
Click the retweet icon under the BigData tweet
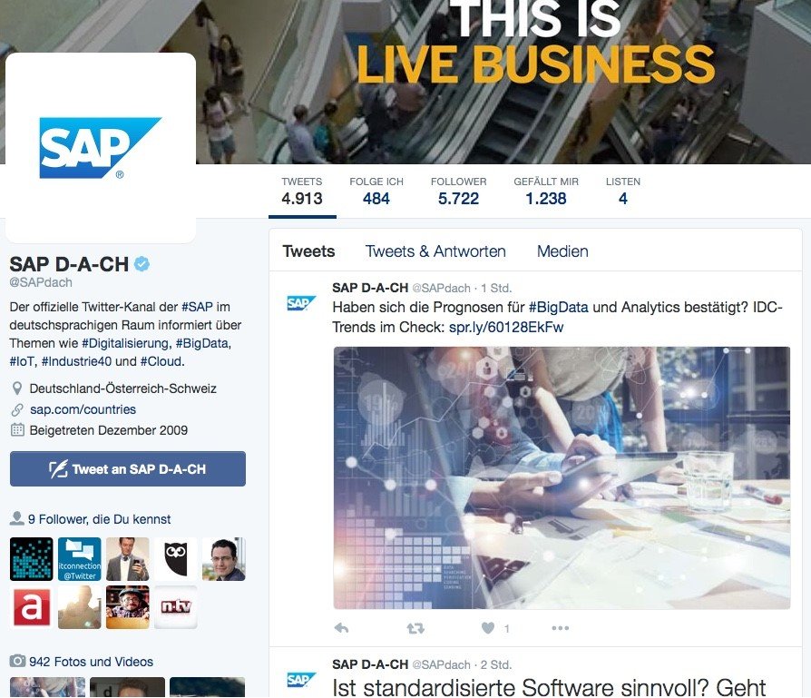[x=415, y=628]
